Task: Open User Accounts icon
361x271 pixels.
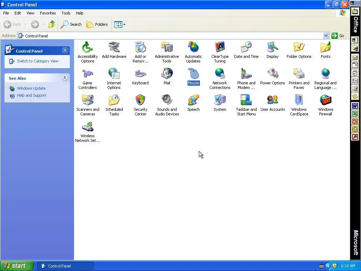Action: point(273,100)
